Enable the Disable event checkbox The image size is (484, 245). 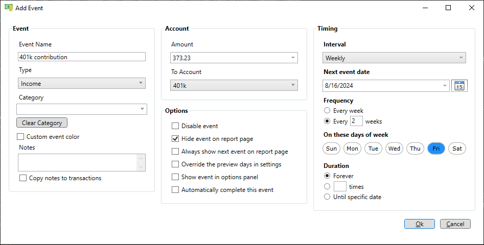[x=175, y=126]
